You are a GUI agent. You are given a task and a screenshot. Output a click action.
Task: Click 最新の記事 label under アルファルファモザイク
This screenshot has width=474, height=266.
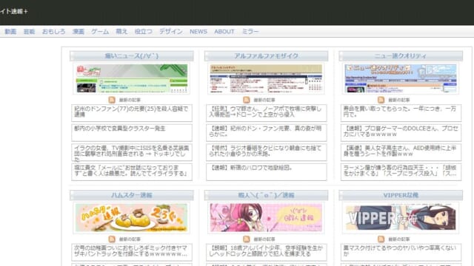[x=264, y=100]
